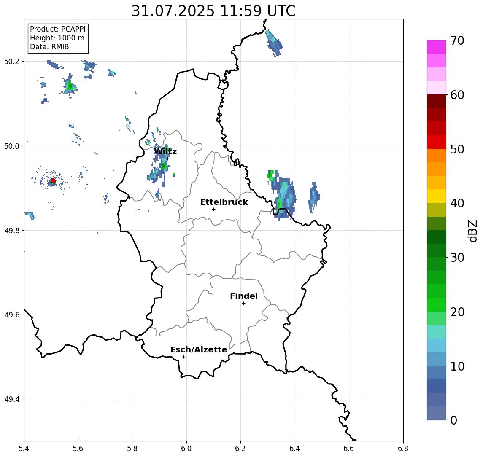
Task: Click the cross marker below Esch/Alzette
Action: click(183, 357)
